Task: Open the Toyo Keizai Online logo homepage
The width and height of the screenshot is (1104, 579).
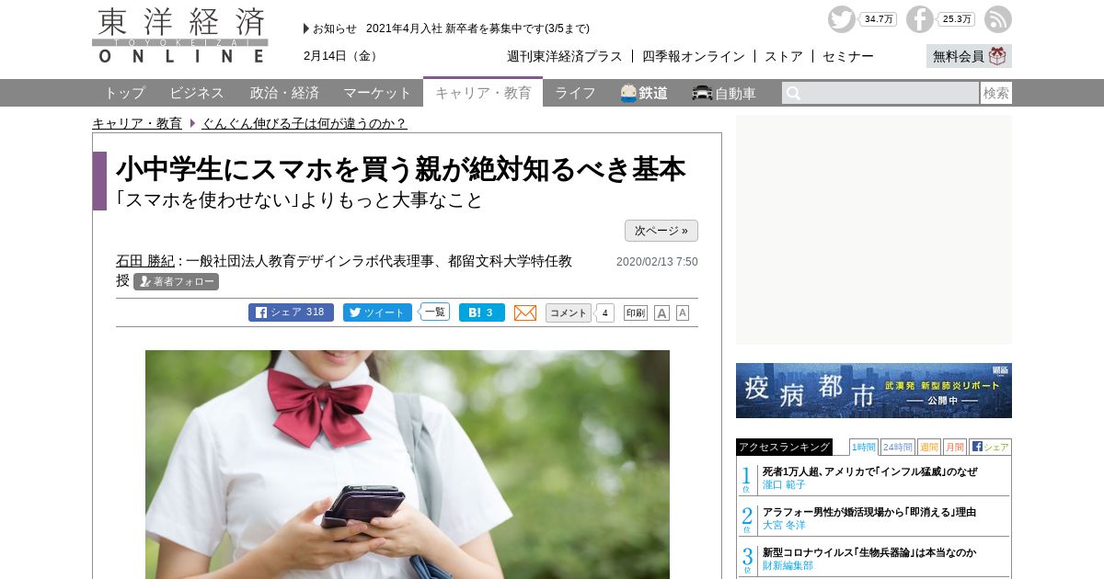Action: pyautogui.click(x=180, y=35)
